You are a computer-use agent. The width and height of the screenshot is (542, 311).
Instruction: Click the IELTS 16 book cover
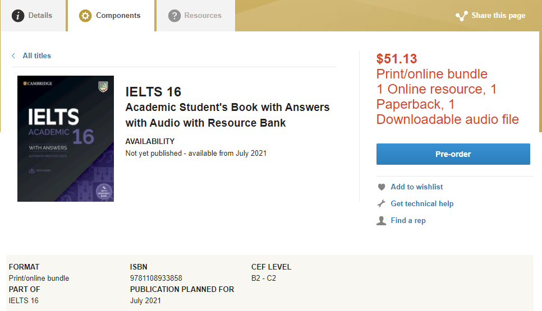(66, 138)
